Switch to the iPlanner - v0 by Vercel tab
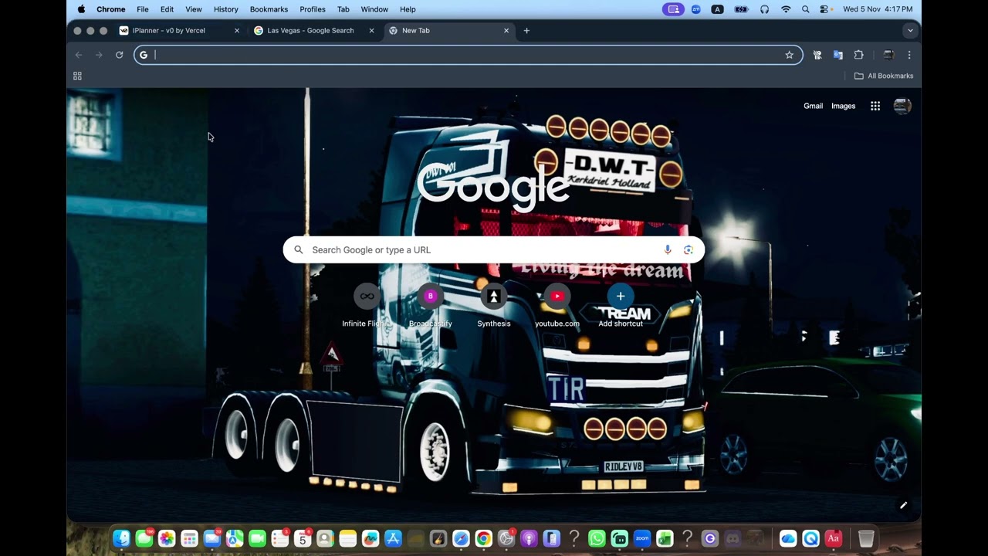 click(x=179, y=31)
